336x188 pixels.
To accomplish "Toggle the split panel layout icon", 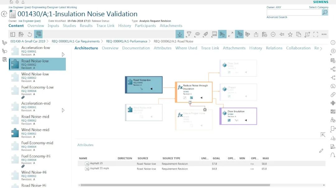I will pyautogui.click(x=13, y=34).
